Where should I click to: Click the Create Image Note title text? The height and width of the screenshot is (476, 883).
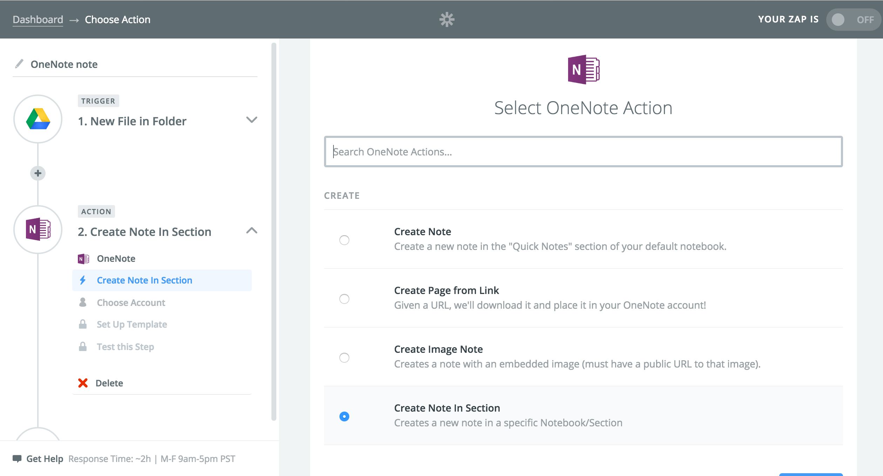click(438, 349)
